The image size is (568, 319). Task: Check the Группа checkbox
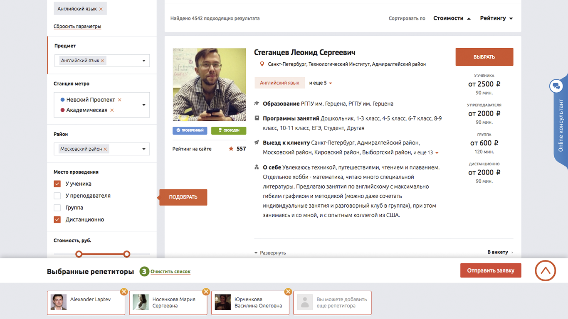click(57, 208)
